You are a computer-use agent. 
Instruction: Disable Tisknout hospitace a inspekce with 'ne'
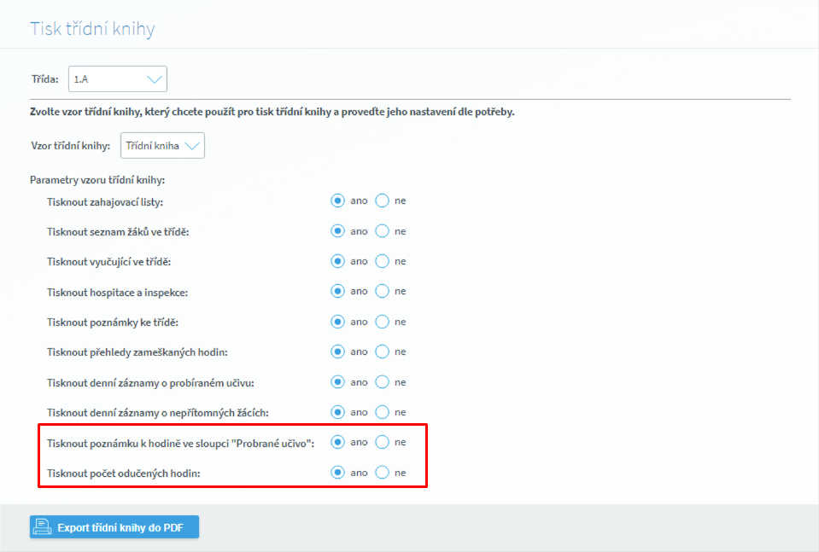(383, 292)
